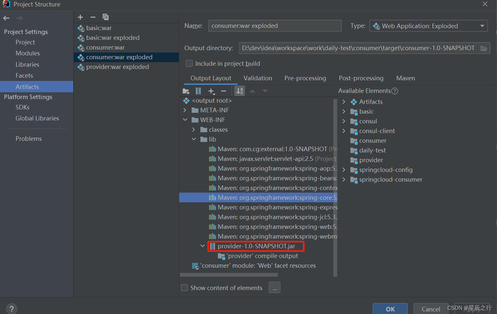The image size is (497, 314).
Task: Add a new artifact with plus icon
Action: tap(80, 17)
